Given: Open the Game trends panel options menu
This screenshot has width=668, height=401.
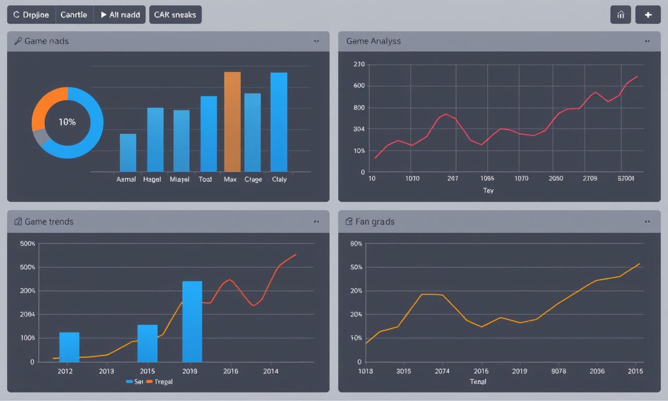Looking at the screenshot, I should pos(316,221).
